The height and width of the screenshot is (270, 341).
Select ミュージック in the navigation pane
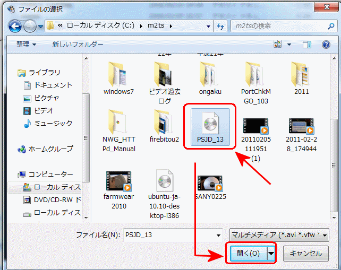[x=53, y=123]
